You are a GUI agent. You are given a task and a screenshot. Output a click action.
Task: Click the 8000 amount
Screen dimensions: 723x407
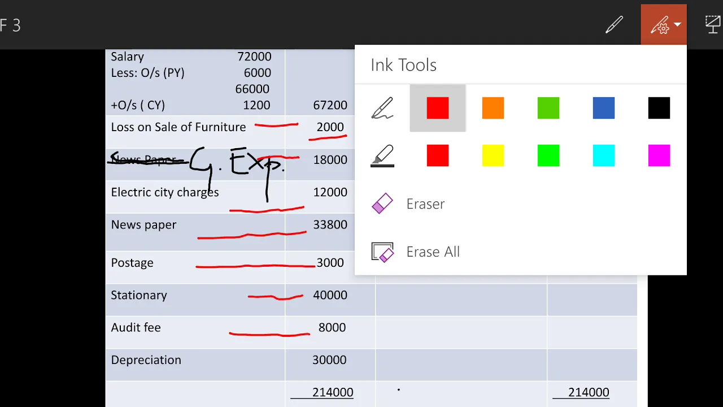332,328
